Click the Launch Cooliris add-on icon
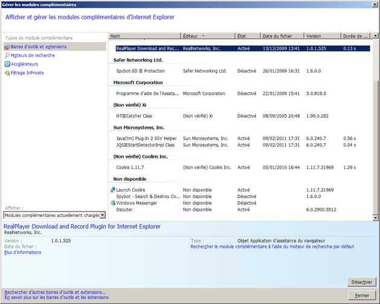The height and width of the screenshot is (304, 380). click(x=112, y=190)
